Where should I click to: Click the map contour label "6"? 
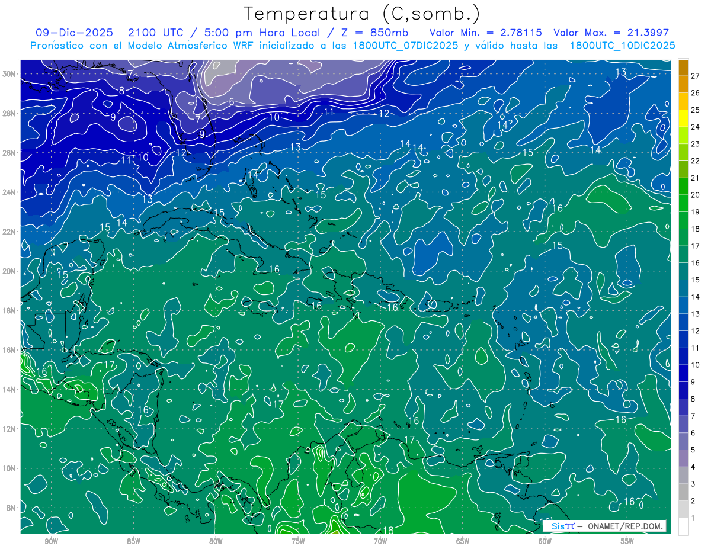(x=232, y=101)
